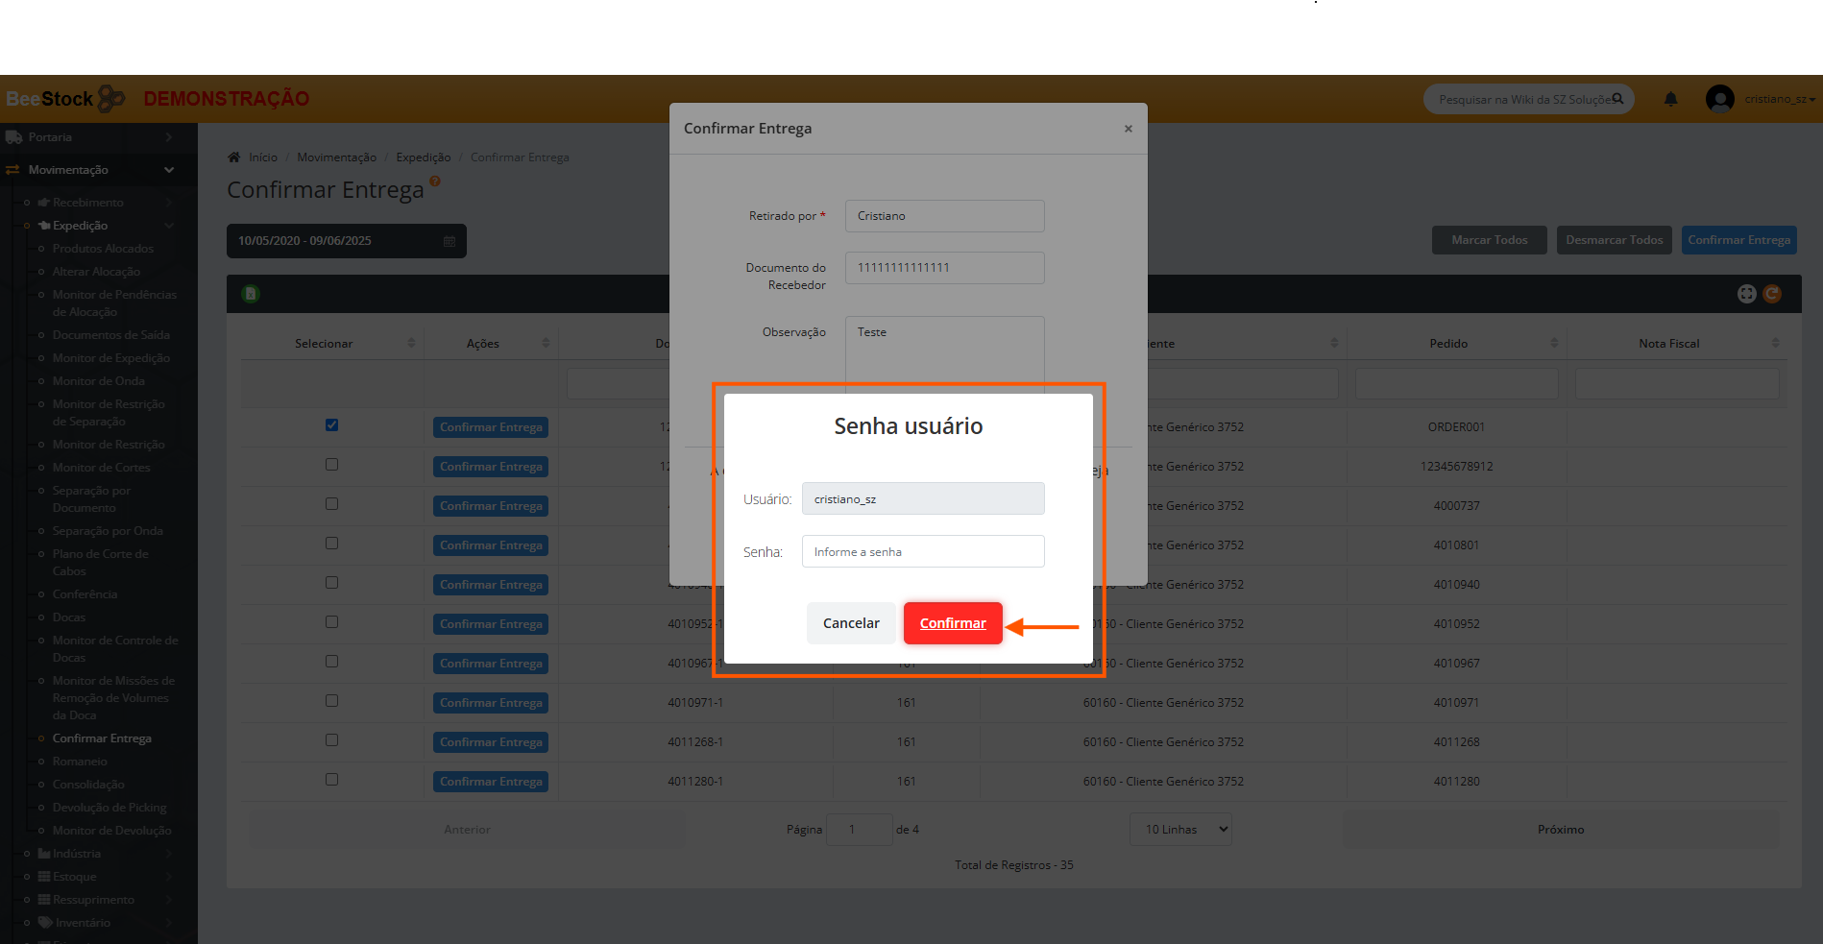Click the user avatar icon
The width and height of the screenshot is (1823, 944).
pyautogui.click(x=1719, y=99)
